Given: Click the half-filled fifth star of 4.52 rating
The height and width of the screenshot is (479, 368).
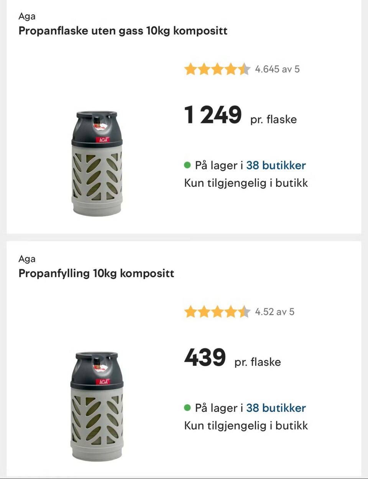Looking at the screenshot, I should 244,312.
